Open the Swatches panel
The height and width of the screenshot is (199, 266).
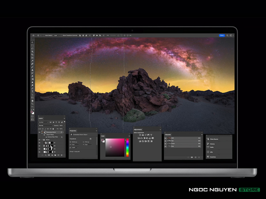[x=213, y=157]
